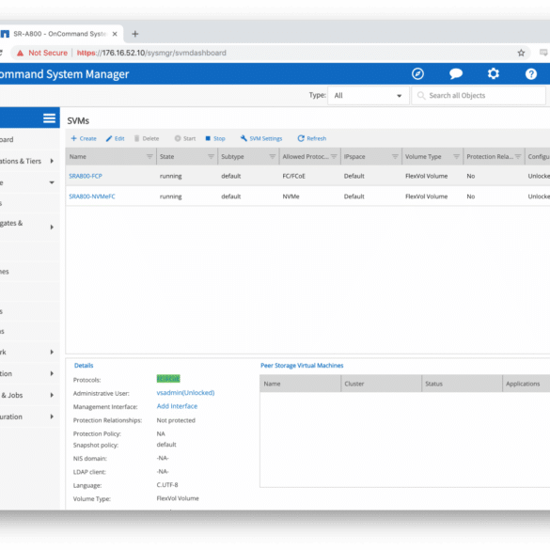Click the Search all Objects field
Image resolution: width=550 pixels, height=550 pixels.
point(479,95)
